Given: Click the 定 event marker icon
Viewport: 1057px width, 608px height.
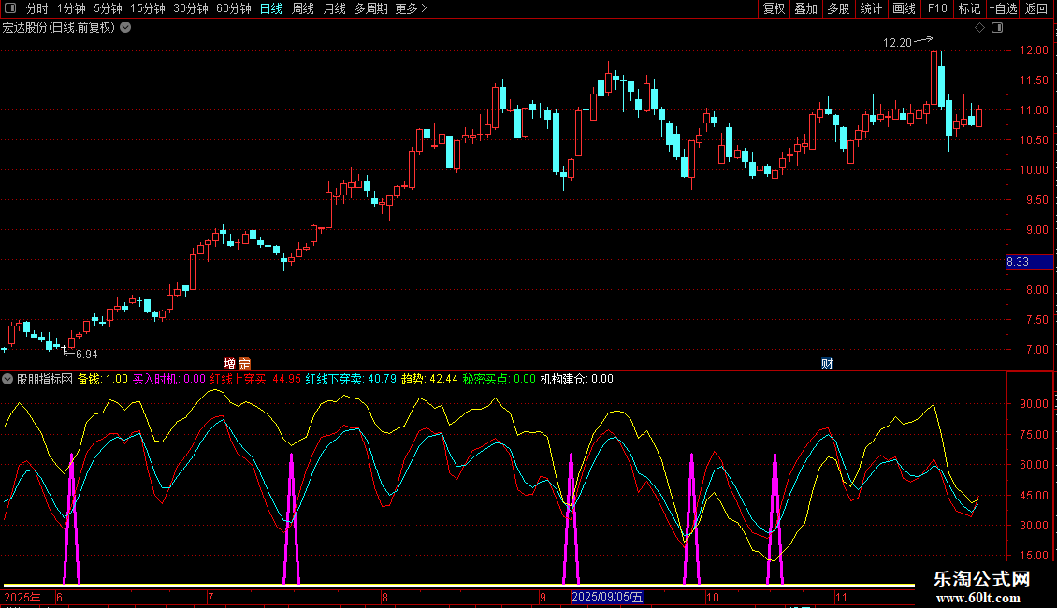Looking at the screenshot, I should tap(244, 364).
